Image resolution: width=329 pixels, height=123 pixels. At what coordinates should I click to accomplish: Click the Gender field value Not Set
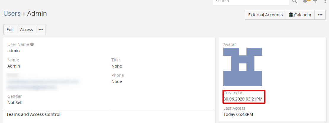click(x=14, y=103)
